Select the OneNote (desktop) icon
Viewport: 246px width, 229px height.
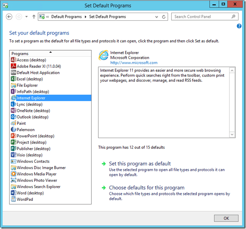point(13,111)
